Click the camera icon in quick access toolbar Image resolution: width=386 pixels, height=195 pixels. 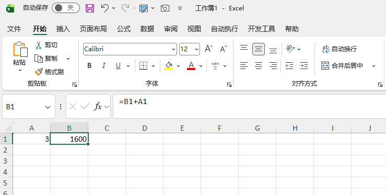[165, 8]
